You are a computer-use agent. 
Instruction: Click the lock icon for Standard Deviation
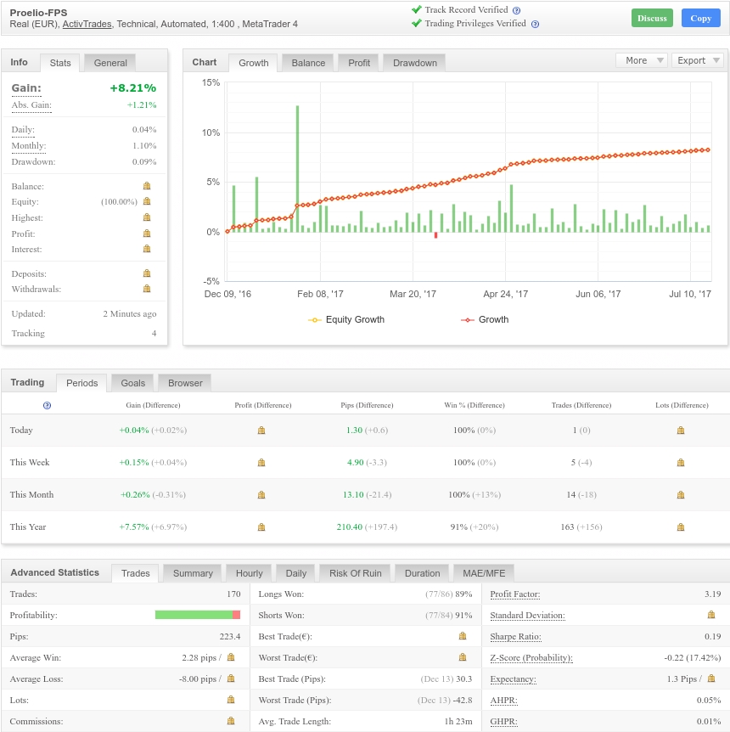(711, 615)
